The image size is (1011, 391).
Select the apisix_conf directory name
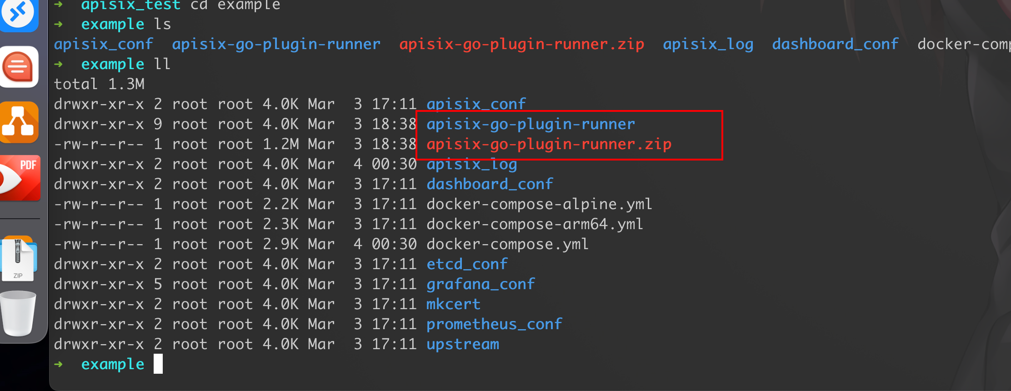(475, 104)
